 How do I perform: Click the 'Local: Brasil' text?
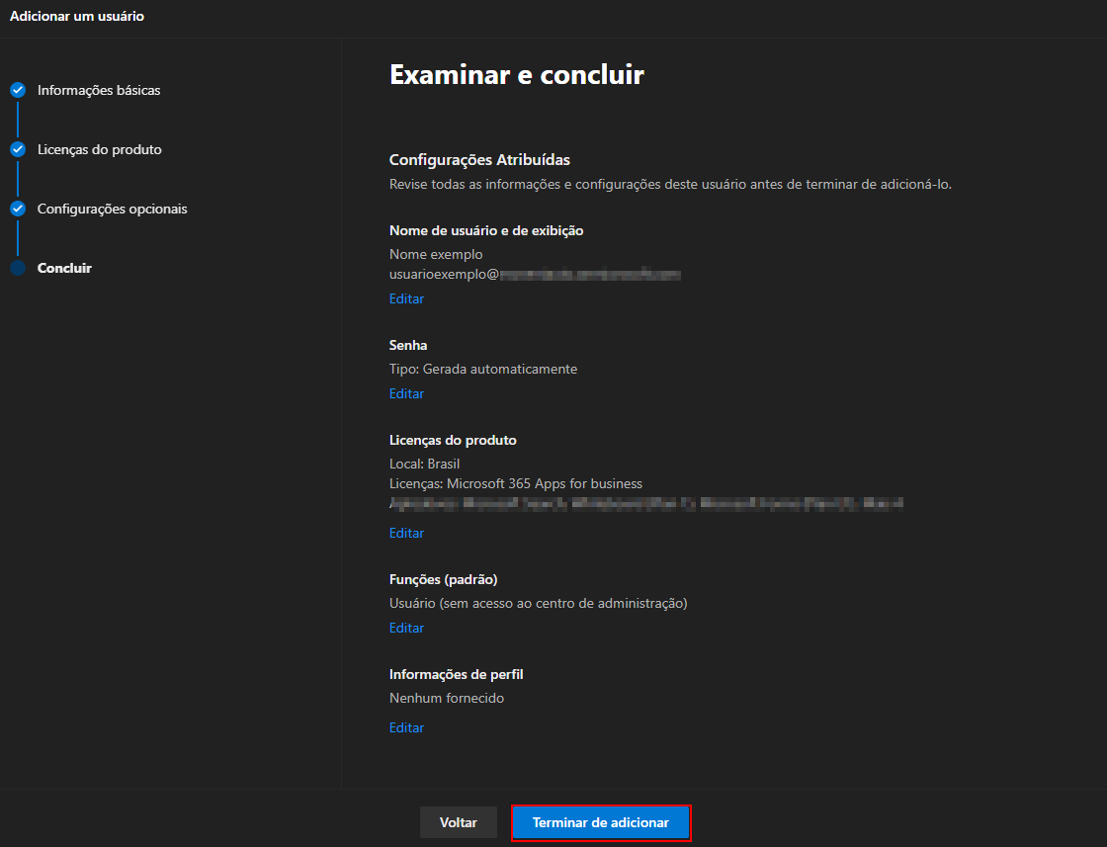424,464
